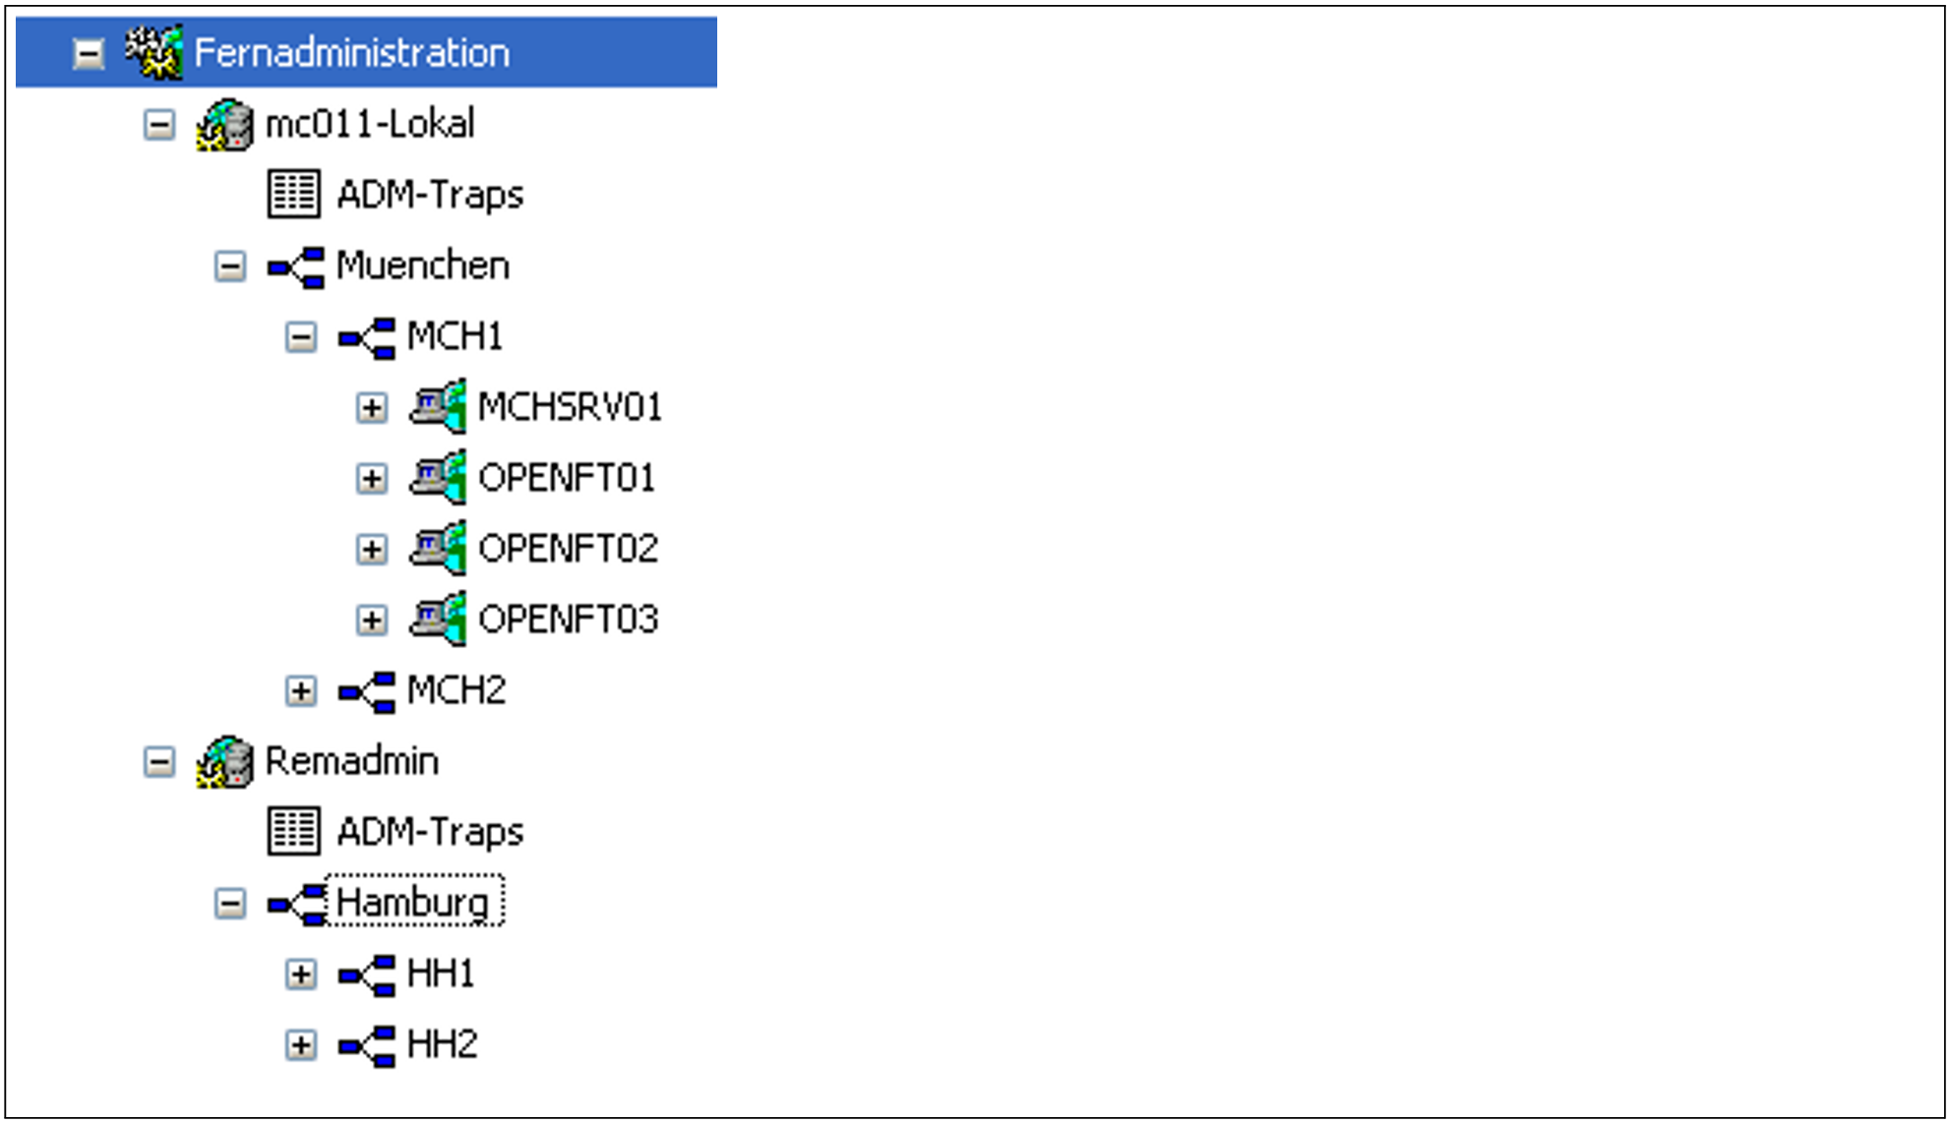Collapse the Remadmin server node
The width and height of the screenshot is (1951, 1123).
coord(159,762)
